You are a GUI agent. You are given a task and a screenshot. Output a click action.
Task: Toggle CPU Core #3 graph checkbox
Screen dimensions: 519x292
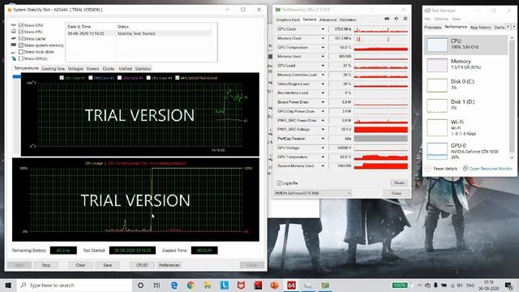[x=119, y=78]
